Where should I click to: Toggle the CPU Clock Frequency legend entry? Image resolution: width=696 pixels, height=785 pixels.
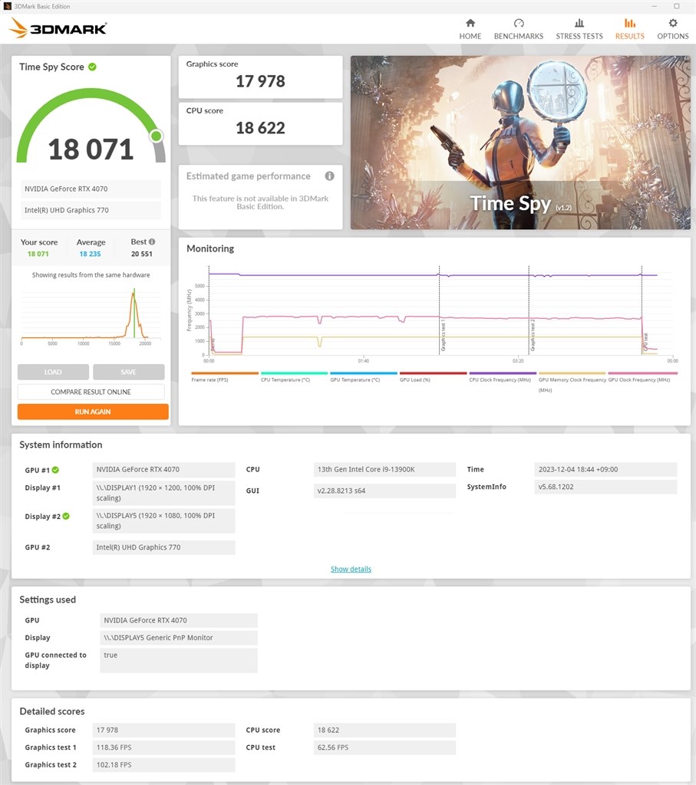(x=503, y=376)
